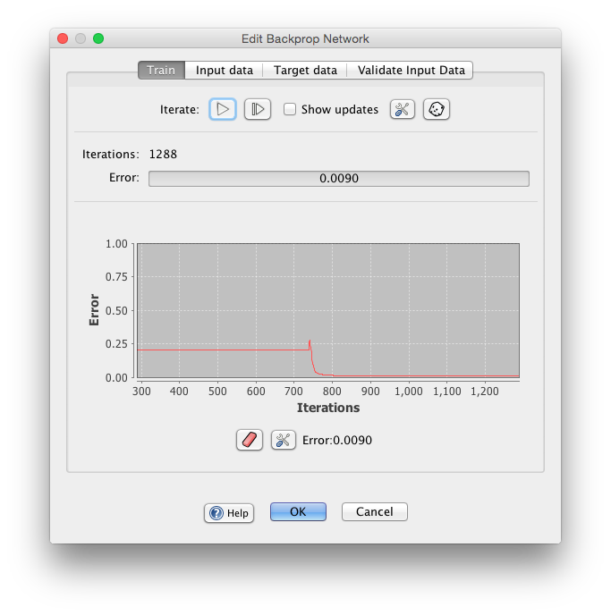Step one iteration with the step button

[x=258, y=109]
